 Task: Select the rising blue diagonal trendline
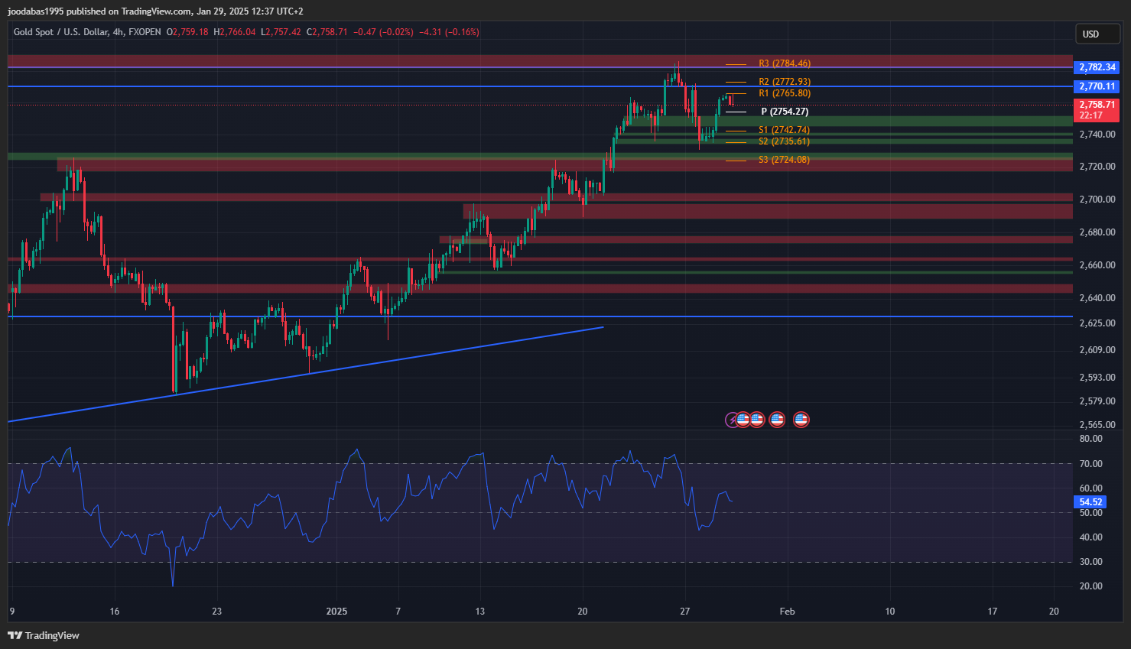coord(306,375)
